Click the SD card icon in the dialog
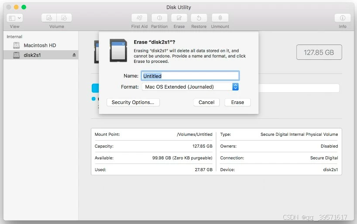This screenshot has height=224, width=357. point(118,51)
